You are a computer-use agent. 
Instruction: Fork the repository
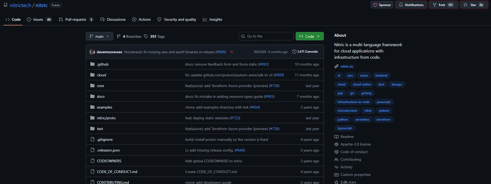[x=444, y=5]
